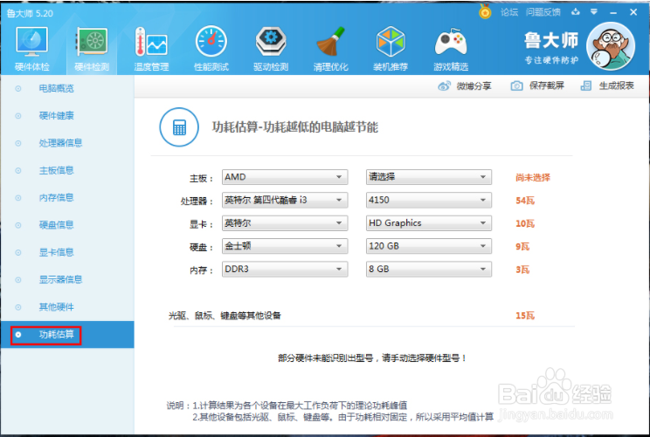The image size is (650, 437).
Task: Select 硬盘信息 in sidebar
Action: point(57,225)
